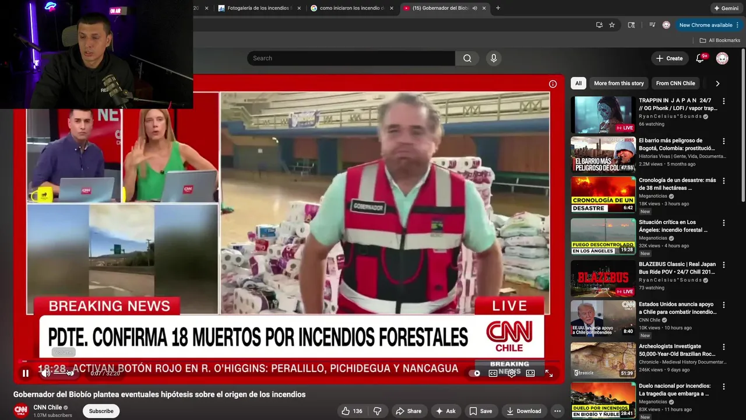This screenshot has height=420, width=746.
Task: Select the All filter chip
Action: pos(578,83)
